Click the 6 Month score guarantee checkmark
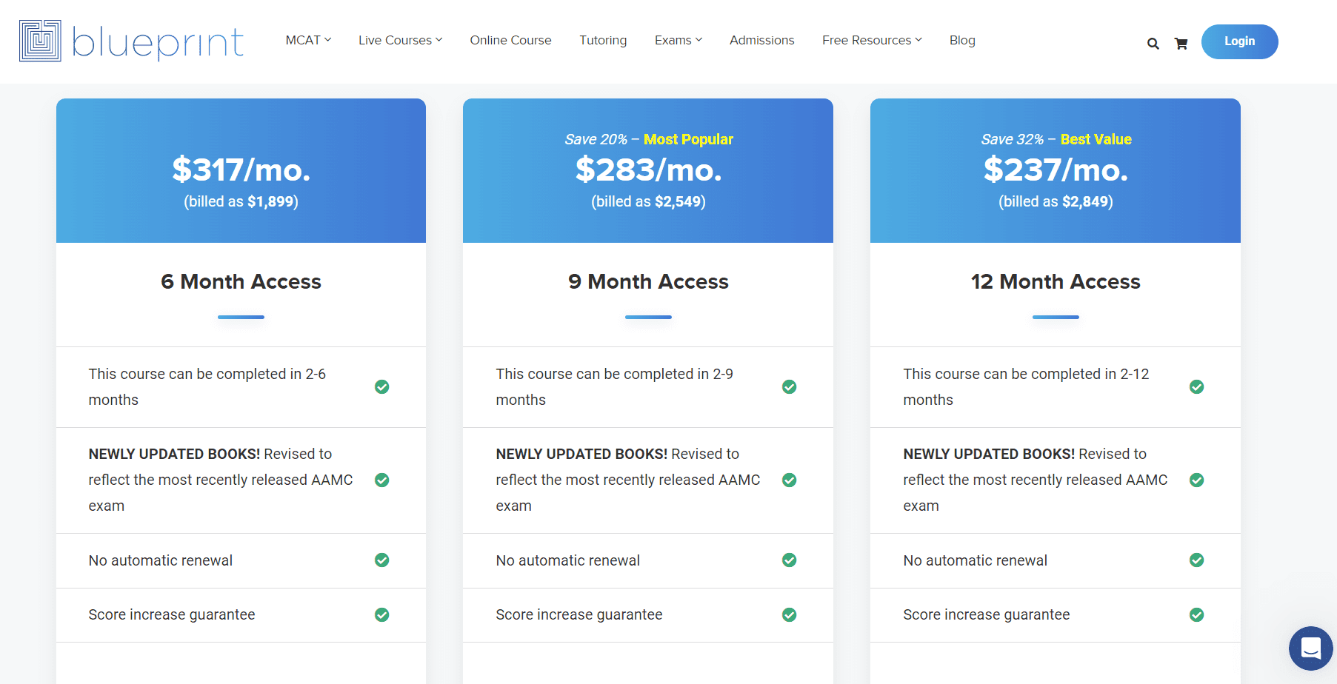The width and height of the screenshot is (1337, 684). 381,614
